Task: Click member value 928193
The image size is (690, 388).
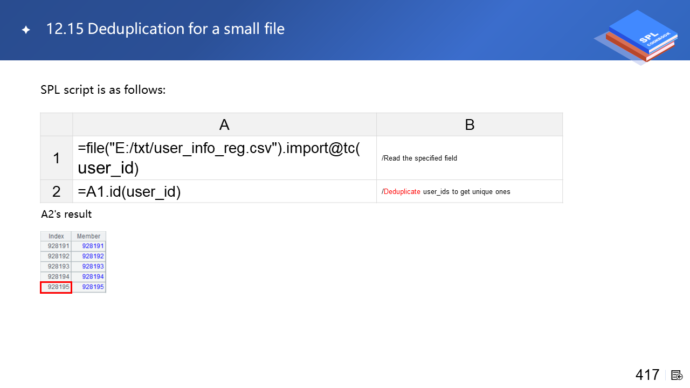Action: pos(93,266)
